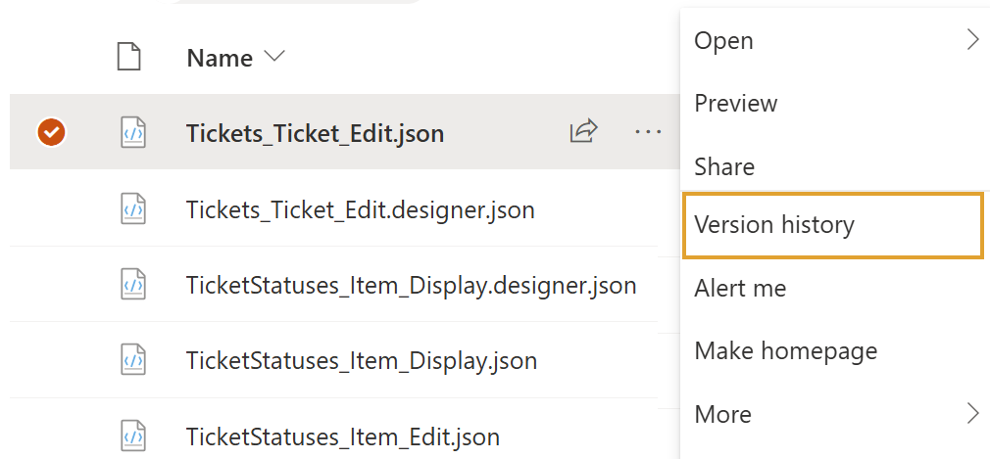Sort by the Name column header
This screenshot has height=459, width=990.
coord(235,58)
